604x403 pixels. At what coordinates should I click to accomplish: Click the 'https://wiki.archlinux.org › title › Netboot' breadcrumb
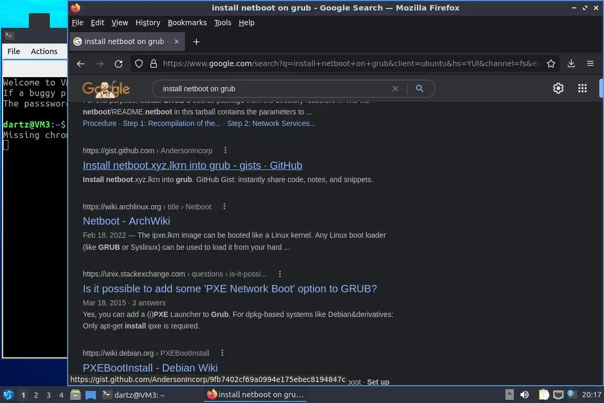(x=147, y=207)
